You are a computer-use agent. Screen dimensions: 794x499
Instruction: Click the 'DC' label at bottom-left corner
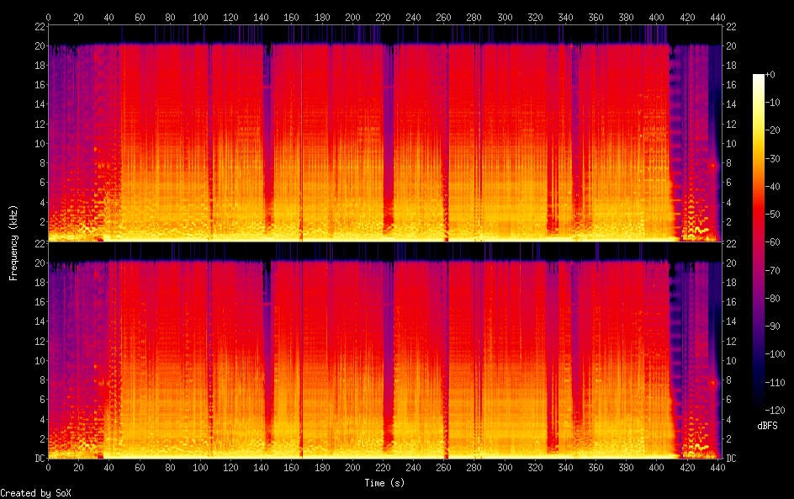(x=39, y=459)
